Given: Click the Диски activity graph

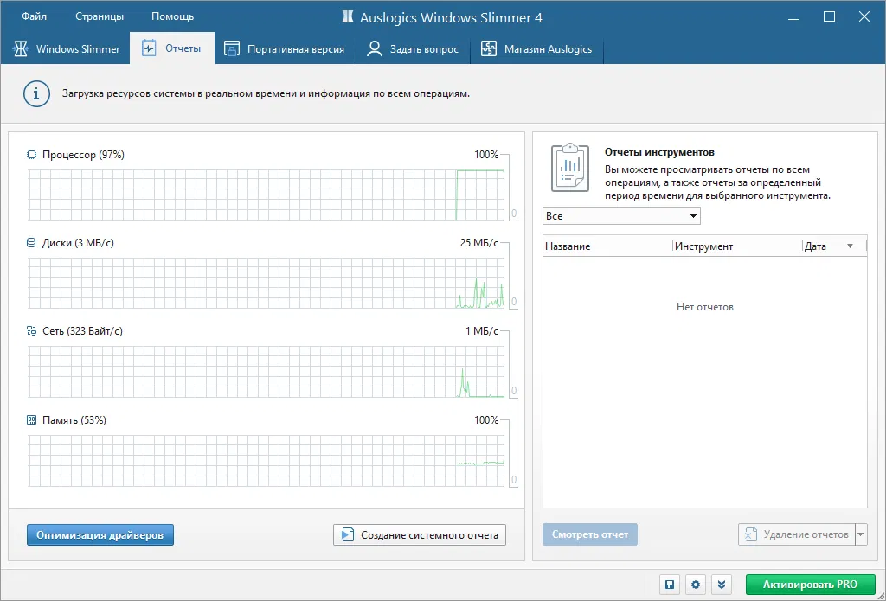Looking at the screenshot, I should coord(266,283).
